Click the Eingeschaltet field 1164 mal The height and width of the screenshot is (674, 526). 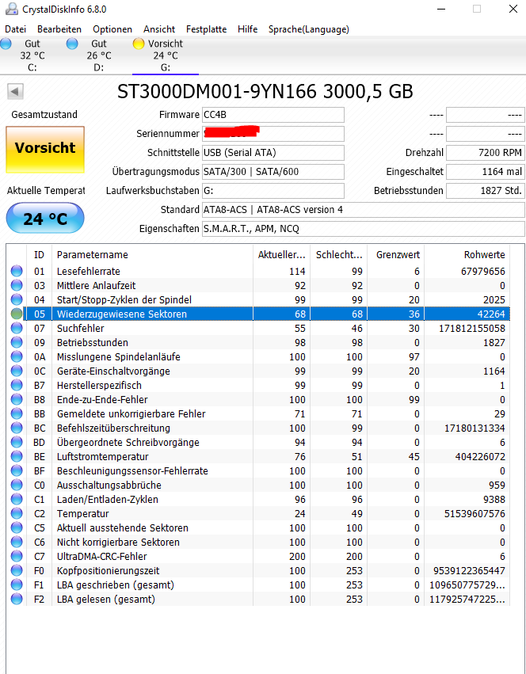coord(485,172)
